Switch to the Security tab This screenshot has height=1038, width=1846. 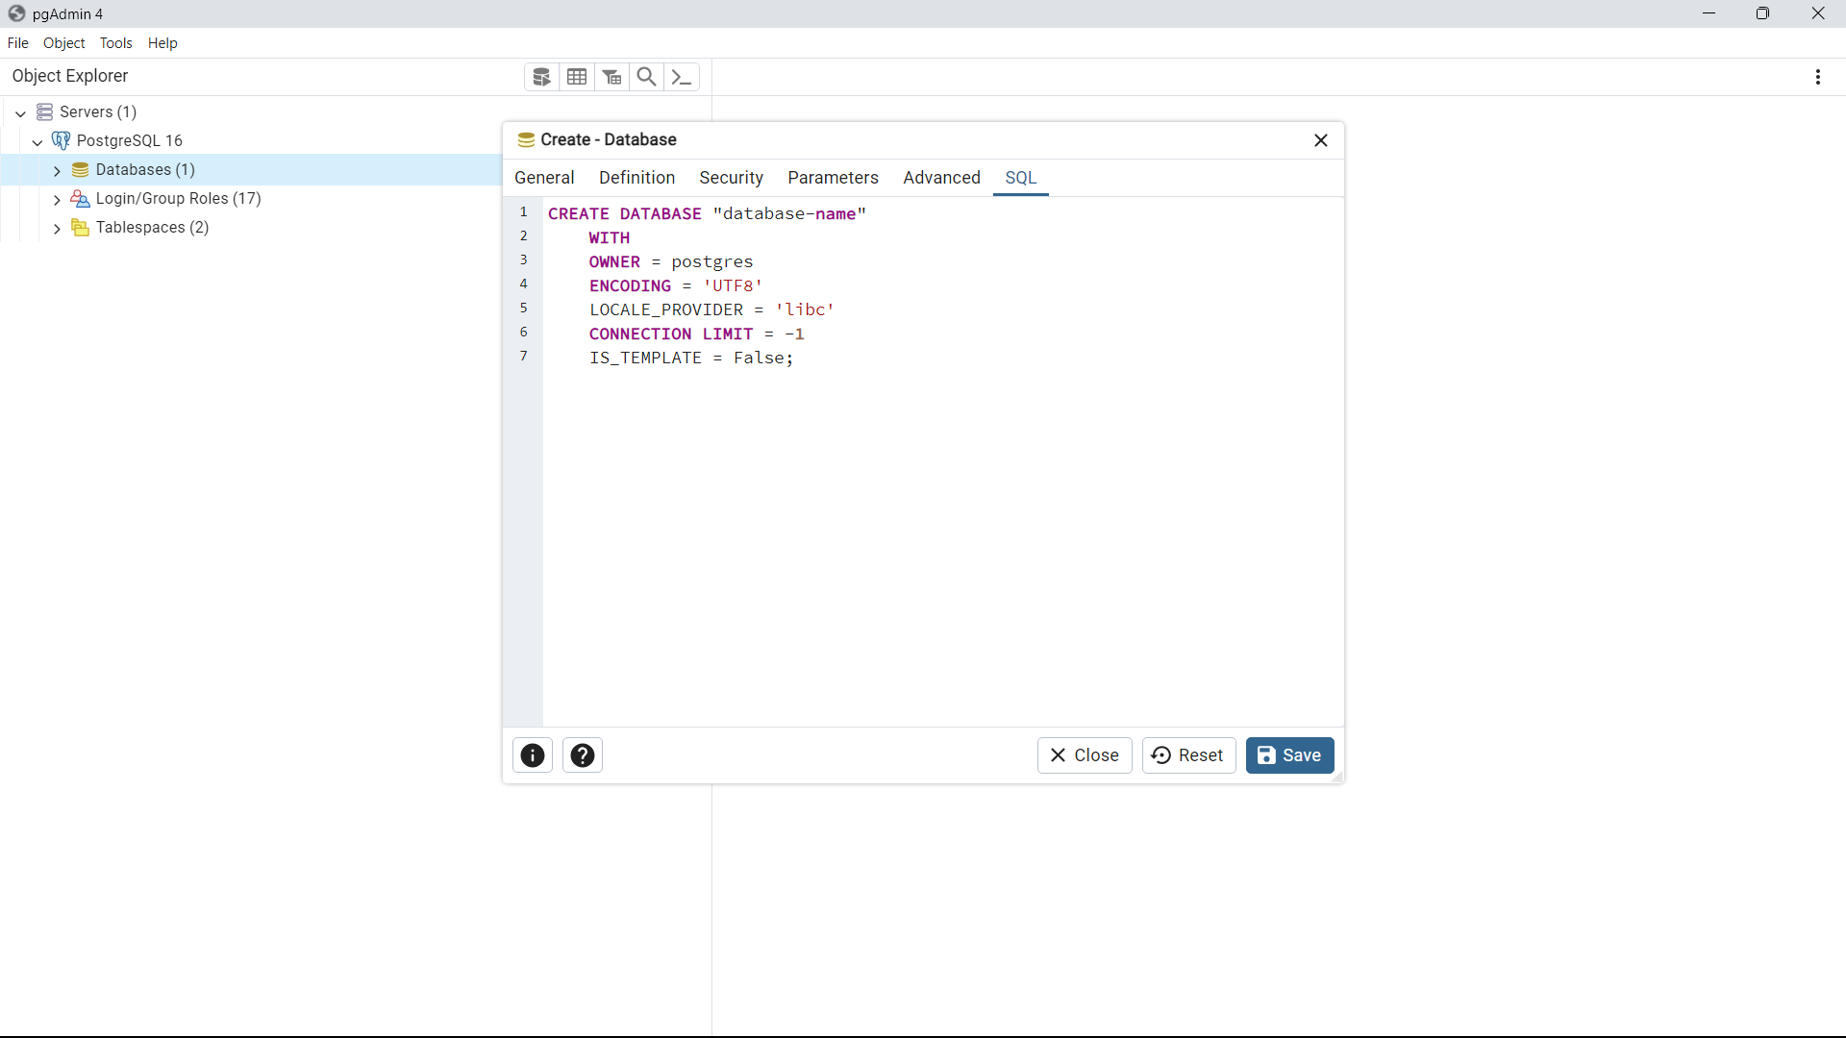coord(731,178)
